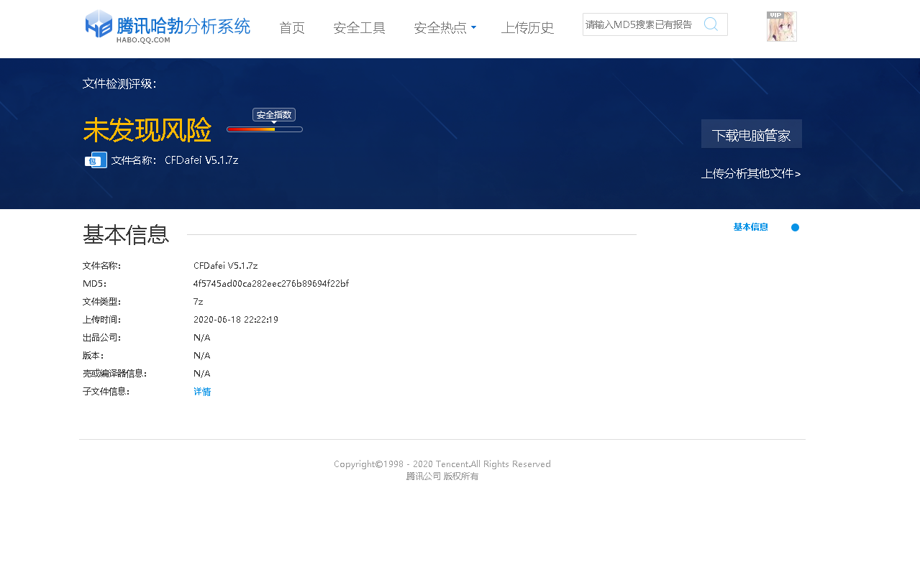Click the upload time 2020-06-18 22:22:19
This screenshot has height=567, width=920.
[x=236, y=320]
